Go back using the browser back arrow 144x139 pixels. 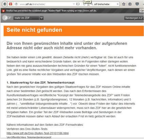click(5, 4)
